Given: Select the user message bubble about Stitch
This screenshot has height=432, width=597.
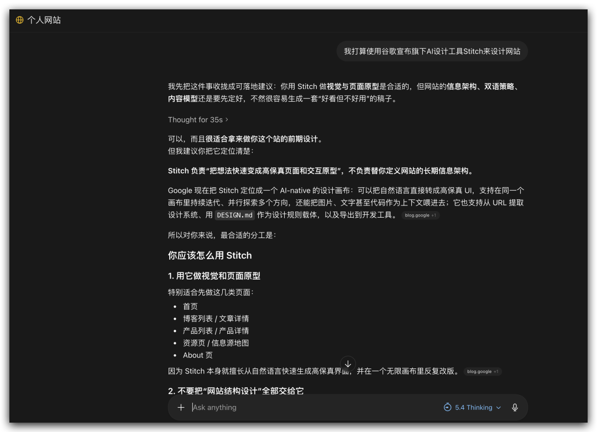Looking at the screenshot, I should pyautogui.click(x=432, y=51).
